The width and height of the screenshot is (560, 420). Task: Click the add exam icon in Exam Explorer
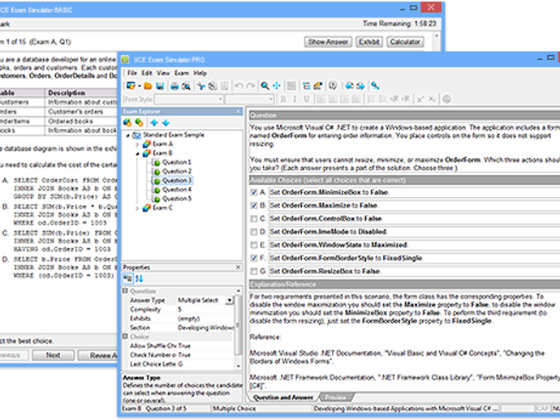click(127, 122)
